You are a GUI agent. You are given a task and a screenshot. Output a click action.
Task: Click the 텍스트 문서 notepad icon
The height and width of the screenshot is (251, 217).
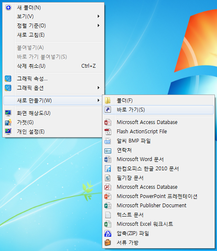108,215
